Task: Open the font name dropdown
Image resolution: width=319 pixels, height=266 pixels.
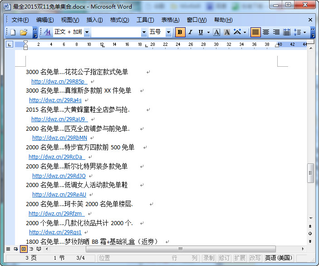Action: (144, 32)
